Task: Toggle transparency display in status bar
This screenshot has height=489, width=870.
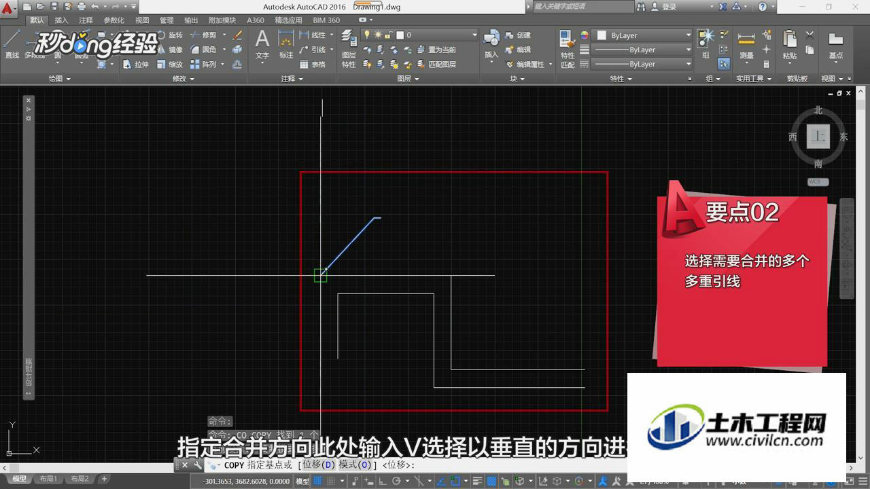Action: (491, 481)
